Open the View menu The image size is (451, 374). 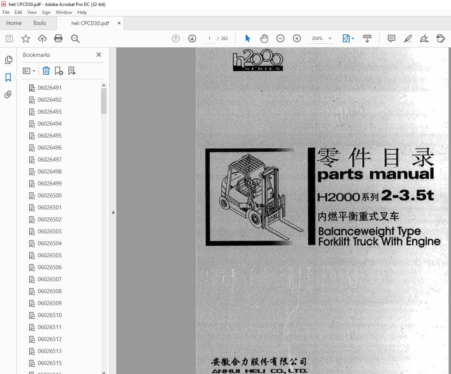tap(32, 12)
